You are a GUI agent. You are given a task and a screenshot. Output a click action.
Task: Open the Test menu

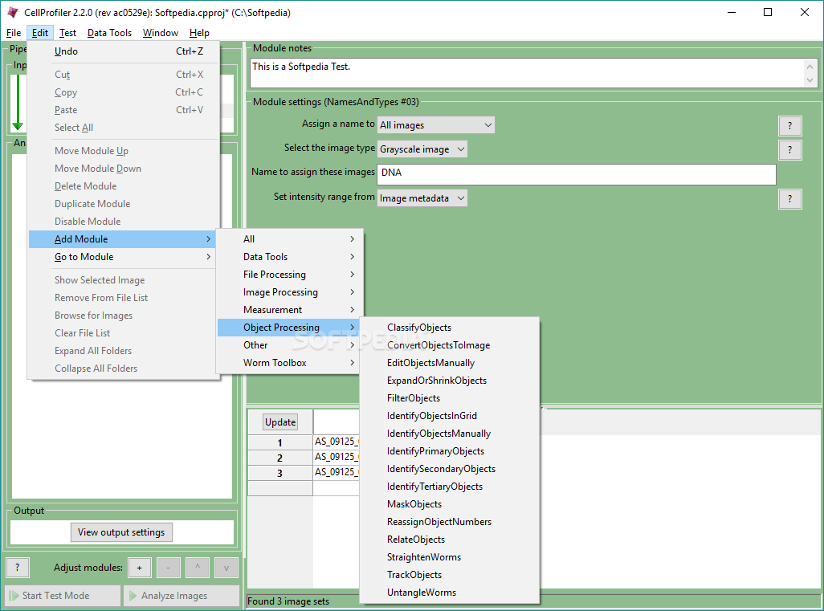[x=67, y=33]
